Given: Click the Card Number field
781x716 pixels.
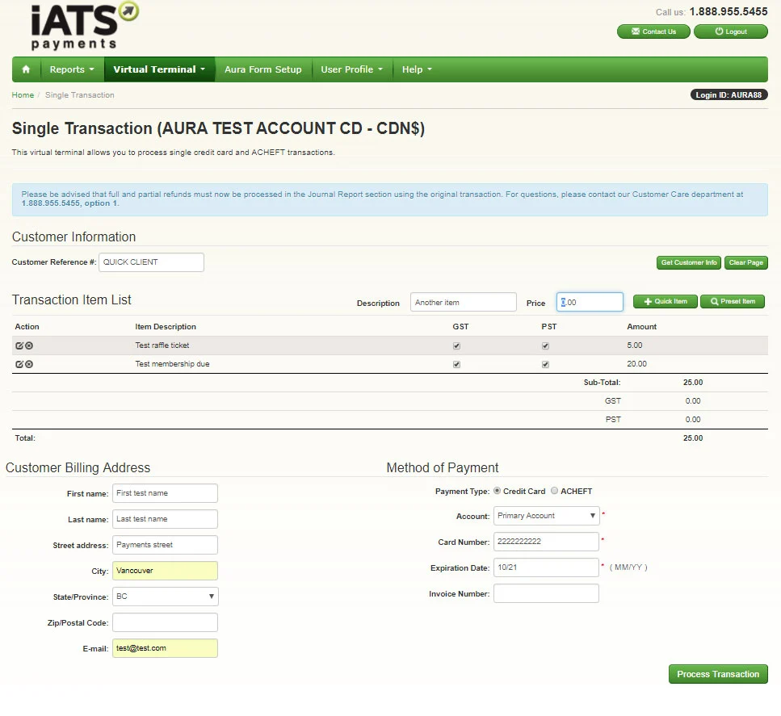Looking at the screenshot, I should click(547, 542).
